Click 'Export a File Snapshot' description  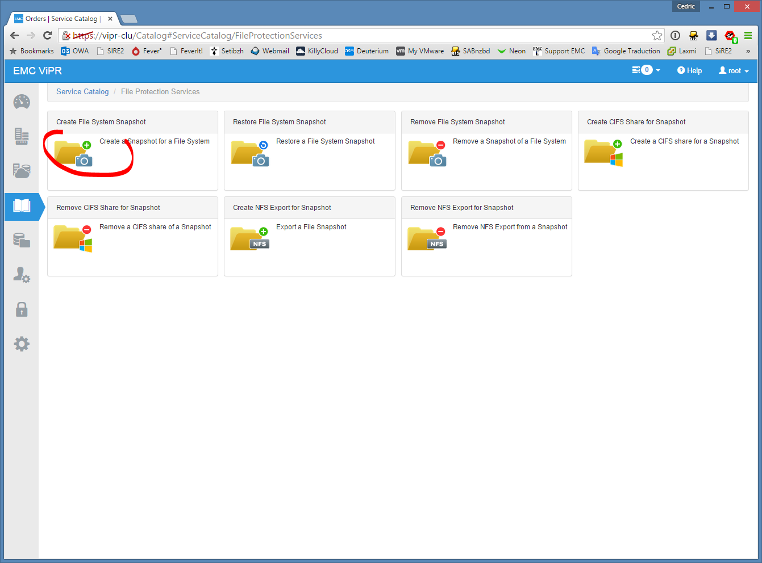pyautogui.click(x=311, y=227)
